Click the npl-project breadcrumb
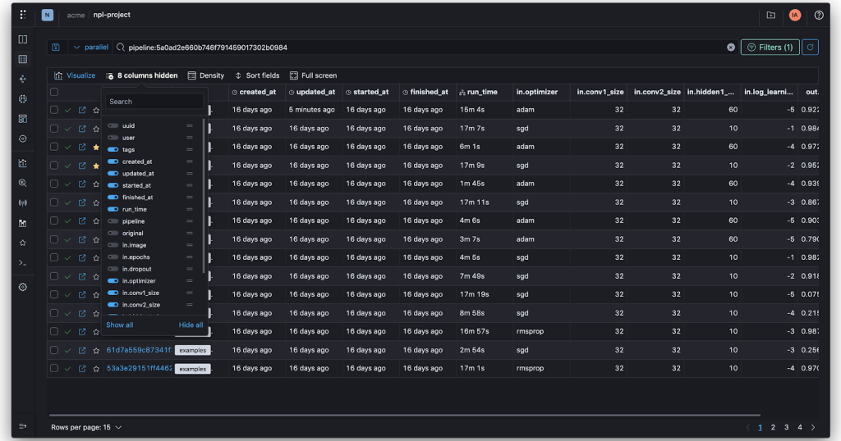The width and height of the screenshot is (841, 441). point(112,15)
